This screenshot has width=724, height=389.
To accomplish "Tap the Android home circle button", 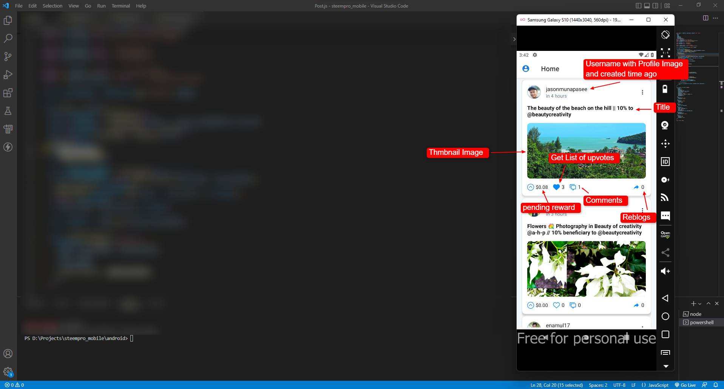I will point(665,316).
